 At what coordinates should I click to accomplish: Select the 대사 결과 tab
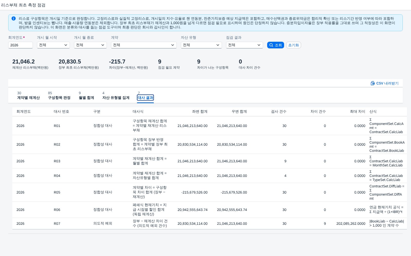145,97
